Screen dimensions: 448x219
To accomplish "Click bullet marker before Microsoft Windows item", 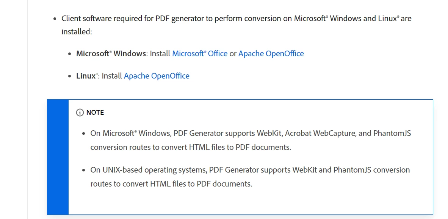I will coord(69,54).
